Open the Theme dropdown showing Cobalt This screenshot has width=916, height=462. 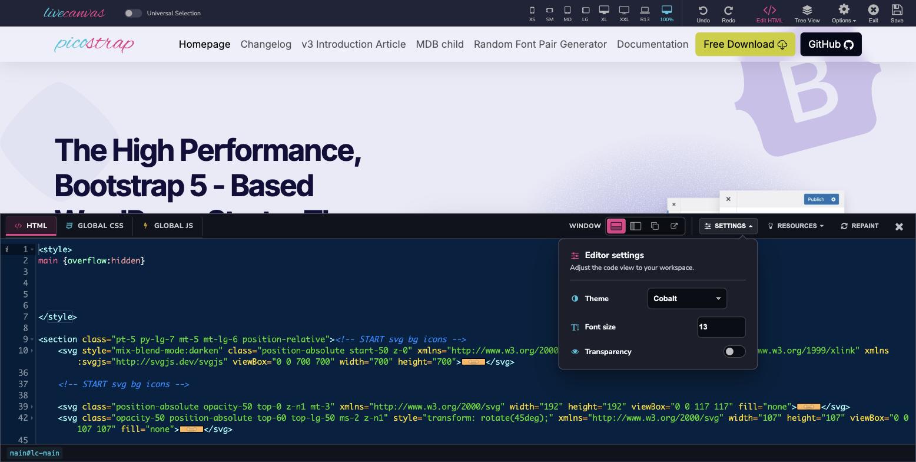pyautogui.click(x=687, y=298)
